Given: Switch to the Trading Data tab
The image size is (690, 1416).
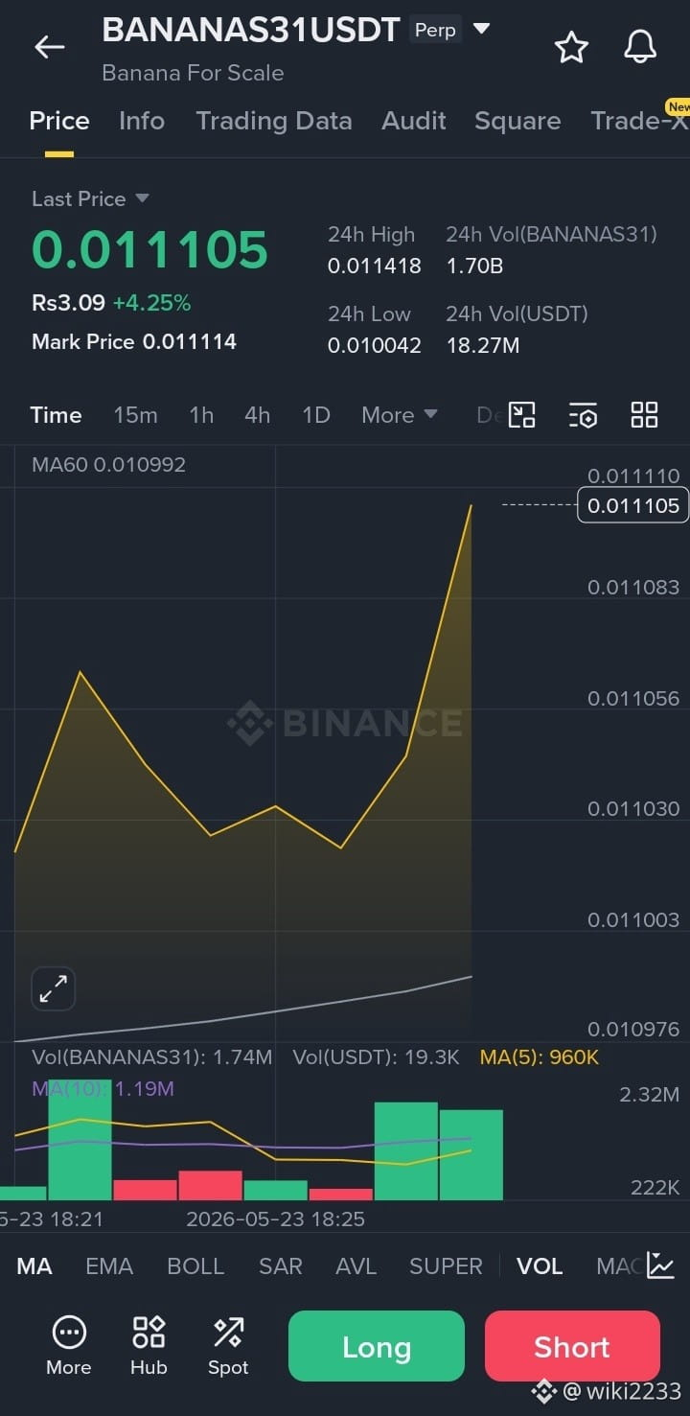Looking at the screenshot, I should pyautogui.click(x=274, y=121).
